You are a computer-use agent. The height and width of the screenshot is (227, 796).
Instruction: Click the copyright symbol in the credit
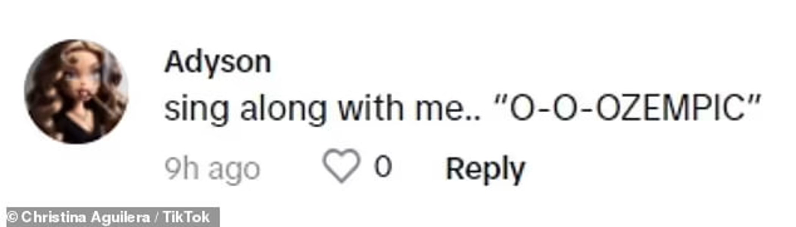tap(13, 218)
